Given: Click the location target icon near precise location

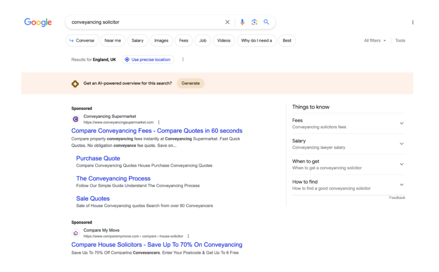Looking at the screenshot, I should pyautogui.click(x=126, y=60).
